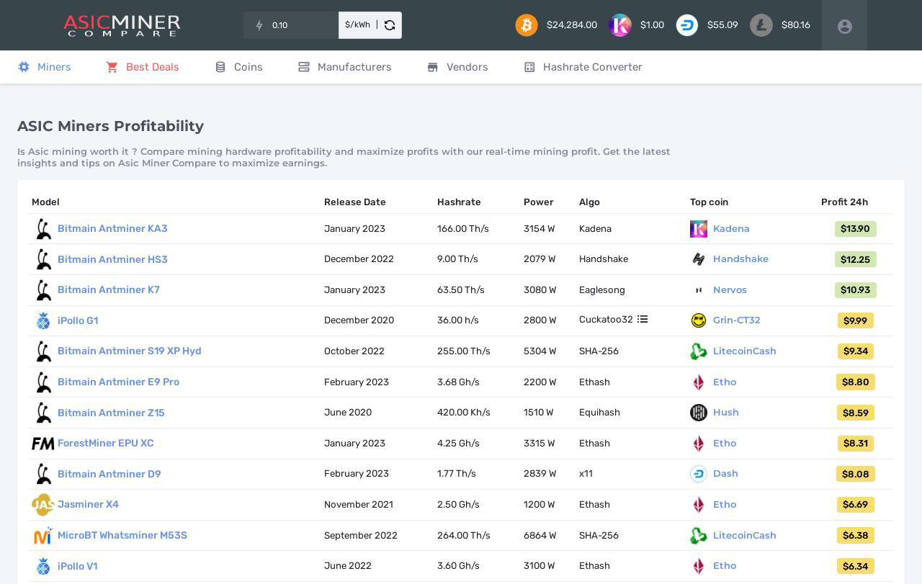Image resolution: width=922 pixels, height=584 pixels.
Task: Open the Jasminer X4 miner link
Action: pyautogui.click(x=88, y=504)
